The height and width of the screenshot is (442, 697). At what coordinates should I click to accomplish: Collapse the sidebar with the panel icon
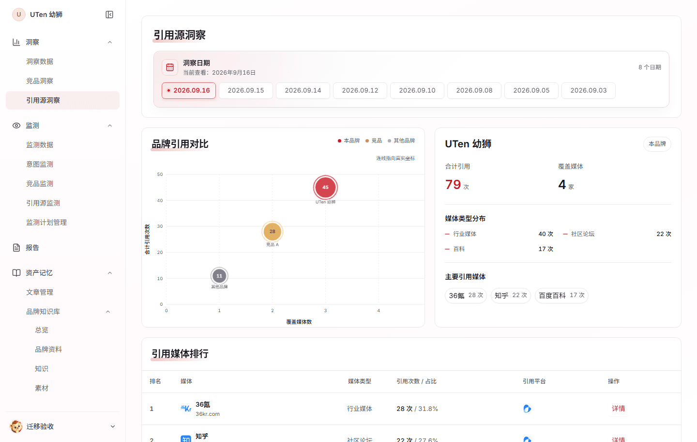tap(109, 15)
